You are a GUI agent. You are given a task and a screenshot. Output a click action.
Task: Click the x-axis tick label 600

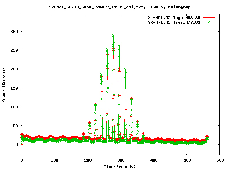[220, 160]
